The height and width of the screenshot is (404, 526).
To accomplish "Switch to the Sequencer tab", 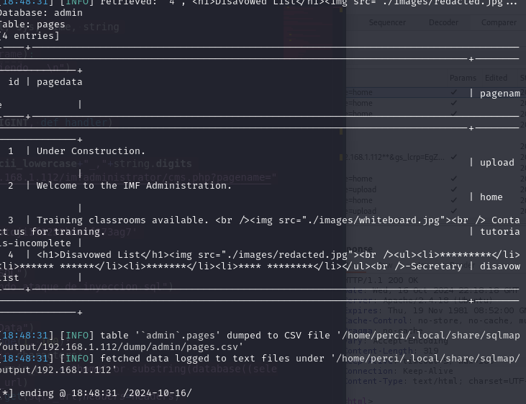I will (387, 22).
